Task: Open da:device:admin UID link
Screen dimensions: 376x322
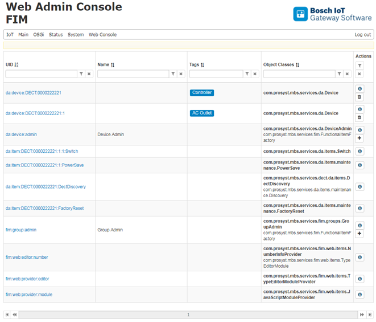Action: tap(21, 134)
